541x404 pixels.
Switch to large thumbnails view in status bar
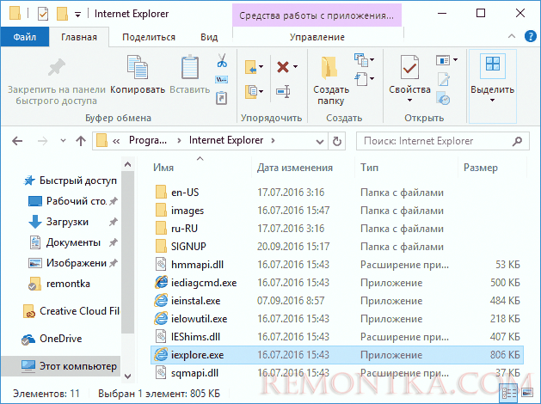(527, 393)
